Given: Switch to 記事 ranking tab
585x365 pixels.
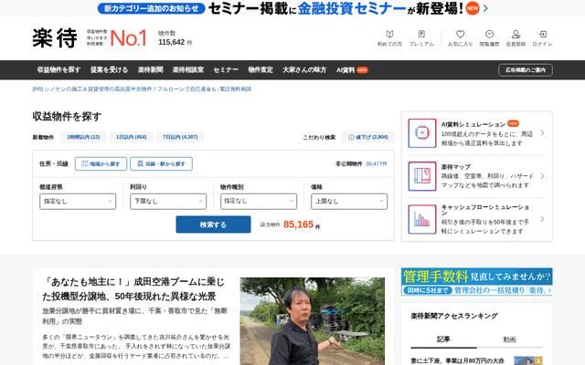Looking at the screenshot, I should coord(443,339).
